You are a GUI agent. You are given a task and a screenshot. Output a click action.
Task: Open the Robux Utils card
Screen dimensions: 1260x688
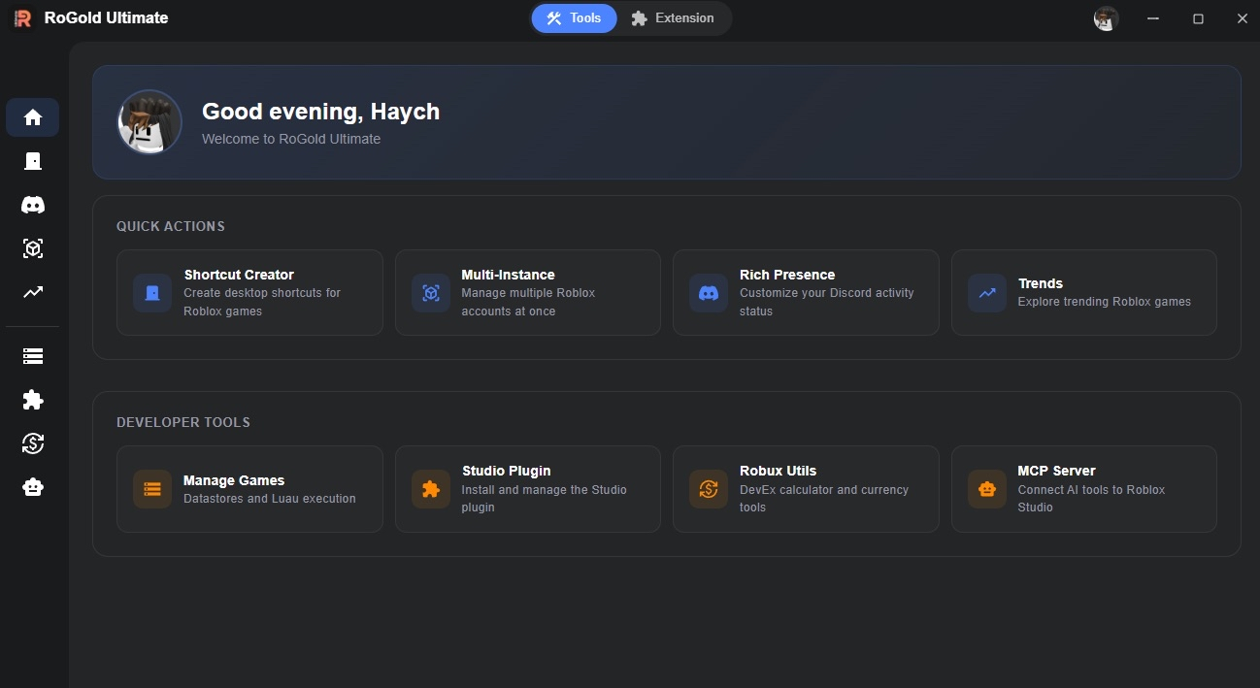[x=805, y=489]
